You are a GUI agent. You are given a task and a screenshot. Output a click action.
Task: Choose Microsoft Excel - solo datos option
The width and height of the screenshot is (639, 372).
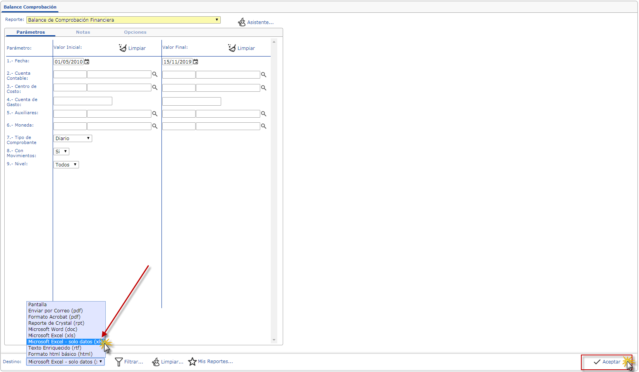66,342
